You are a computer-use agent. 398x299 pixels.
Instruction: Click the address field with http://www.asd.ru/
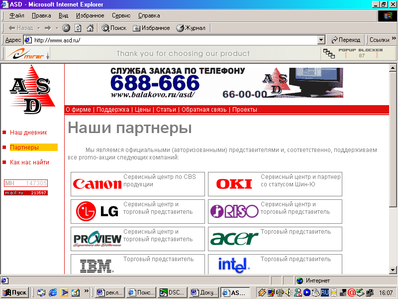tap(171, 40)
